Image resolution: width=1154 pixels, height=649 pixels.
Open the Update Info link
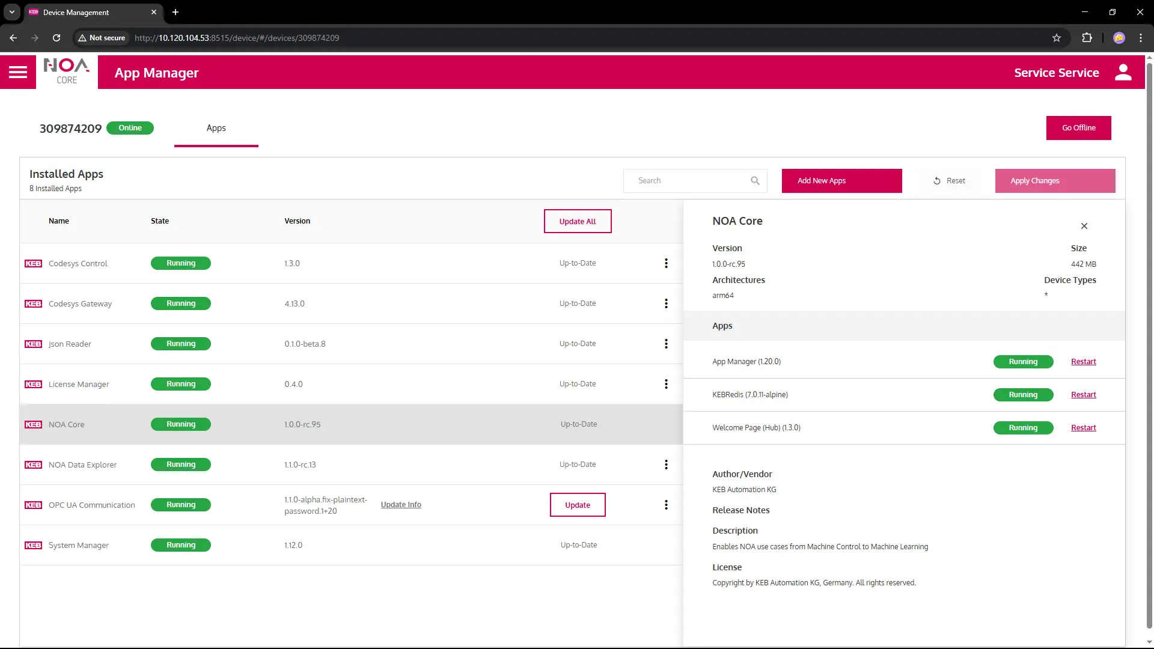pyautogui.click(x=401, y=505)
